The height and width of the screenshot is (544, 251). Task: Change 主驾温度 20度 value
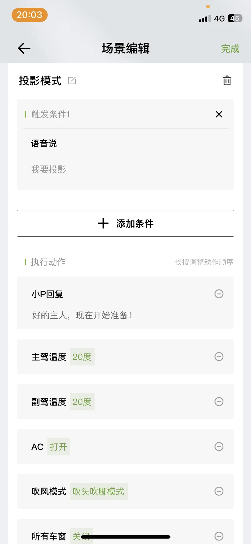click(x=82, y=357)
